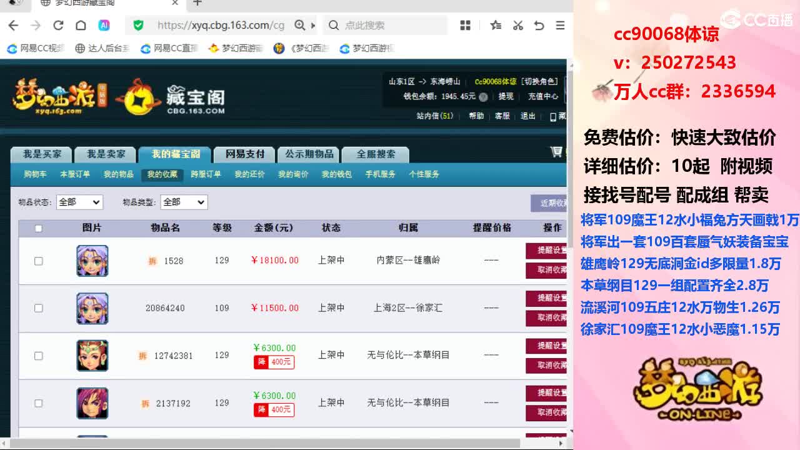Viewport: 800px width, 450px height.
Task: Open the 我的询价 submenu item
Action: point(294,174)
